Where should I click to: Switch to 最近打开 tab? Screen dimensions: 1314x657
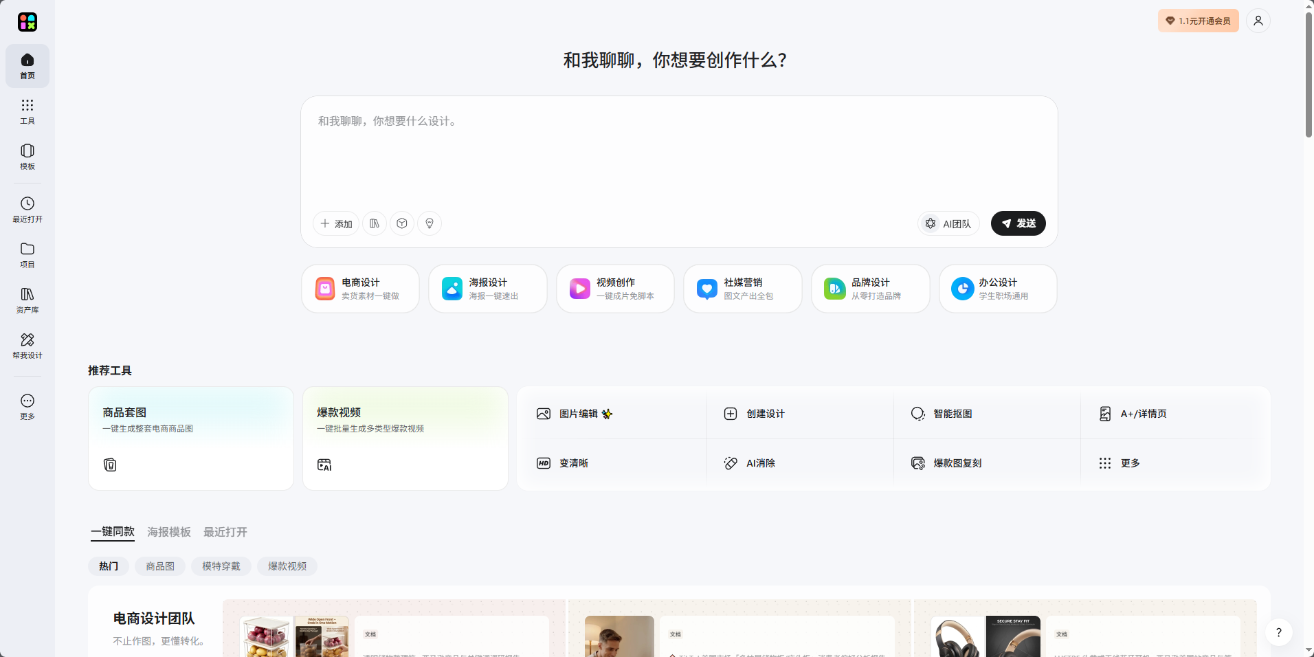point(225,532)
